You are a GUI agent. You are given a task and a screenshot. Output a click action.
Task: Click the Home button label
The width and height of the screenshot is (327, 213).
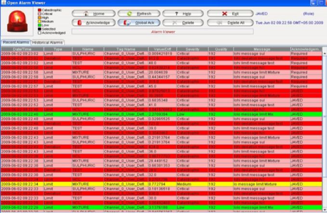tap(99, 14)
